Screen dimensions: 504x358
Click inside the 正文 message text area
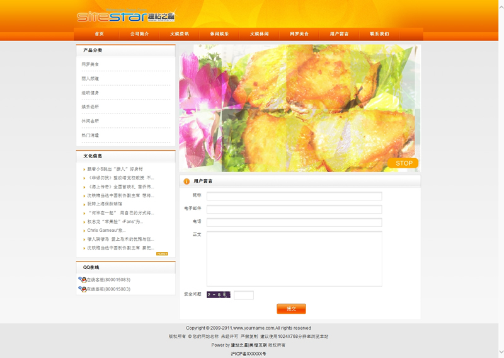[294, 258]
